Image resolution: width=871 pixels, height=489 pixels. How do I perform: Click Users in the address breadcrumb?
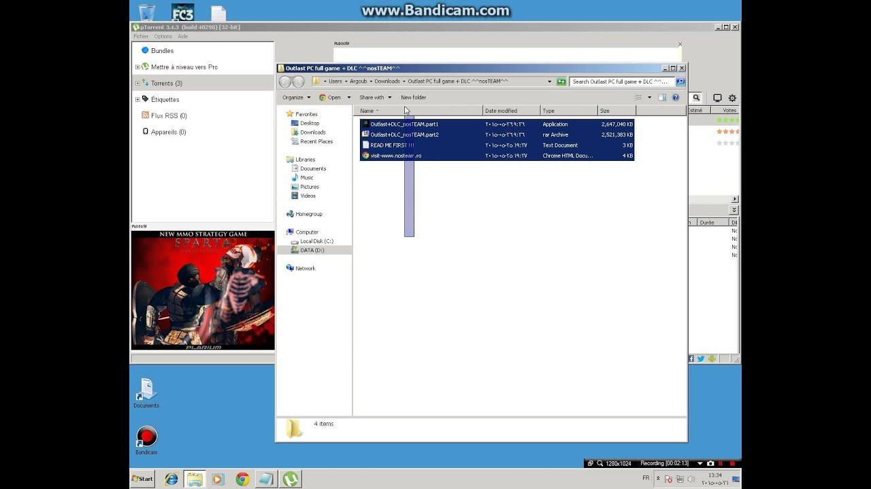(335, 81)
